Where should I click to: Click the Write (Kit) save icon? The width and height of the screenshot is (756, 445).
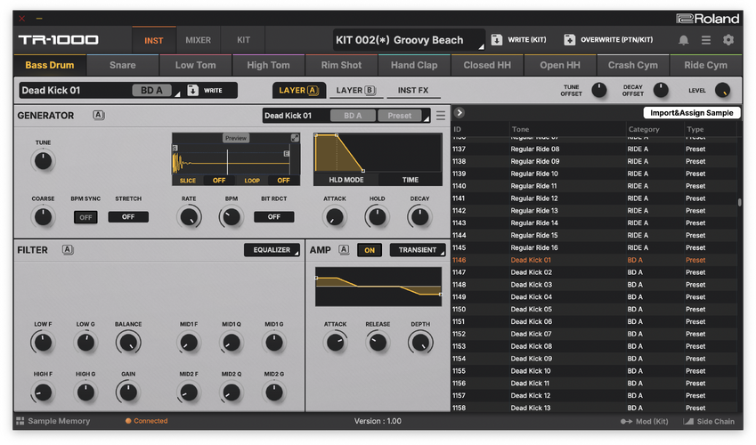tap(497, 40)
